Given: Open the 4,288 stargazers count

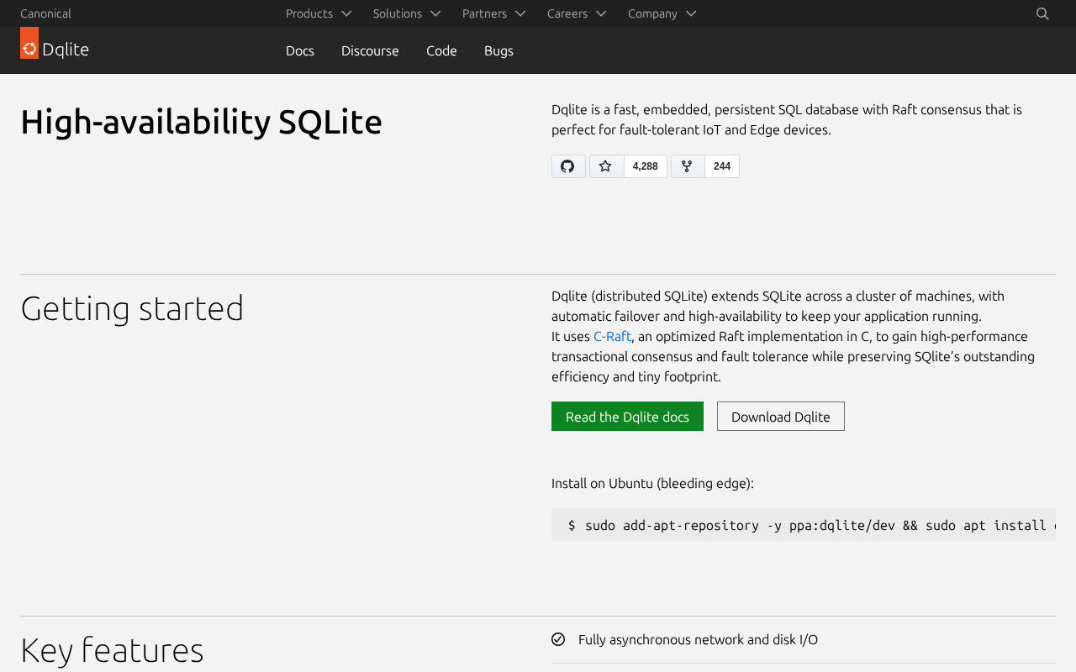Looking at the screenshot, I should coord(646,166).
